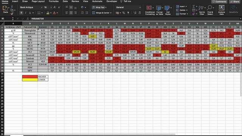Align text to middle vertically

pyautogui.click(x=71, y=7)
